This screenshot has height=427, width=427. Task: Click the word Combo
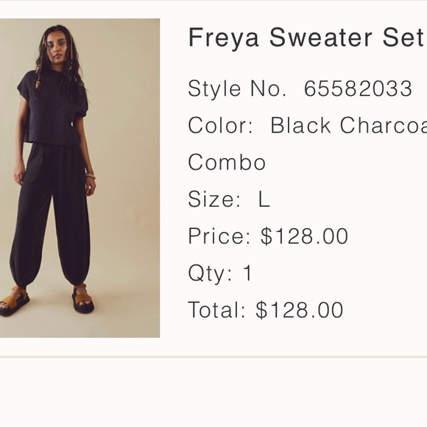click(227, 162)
